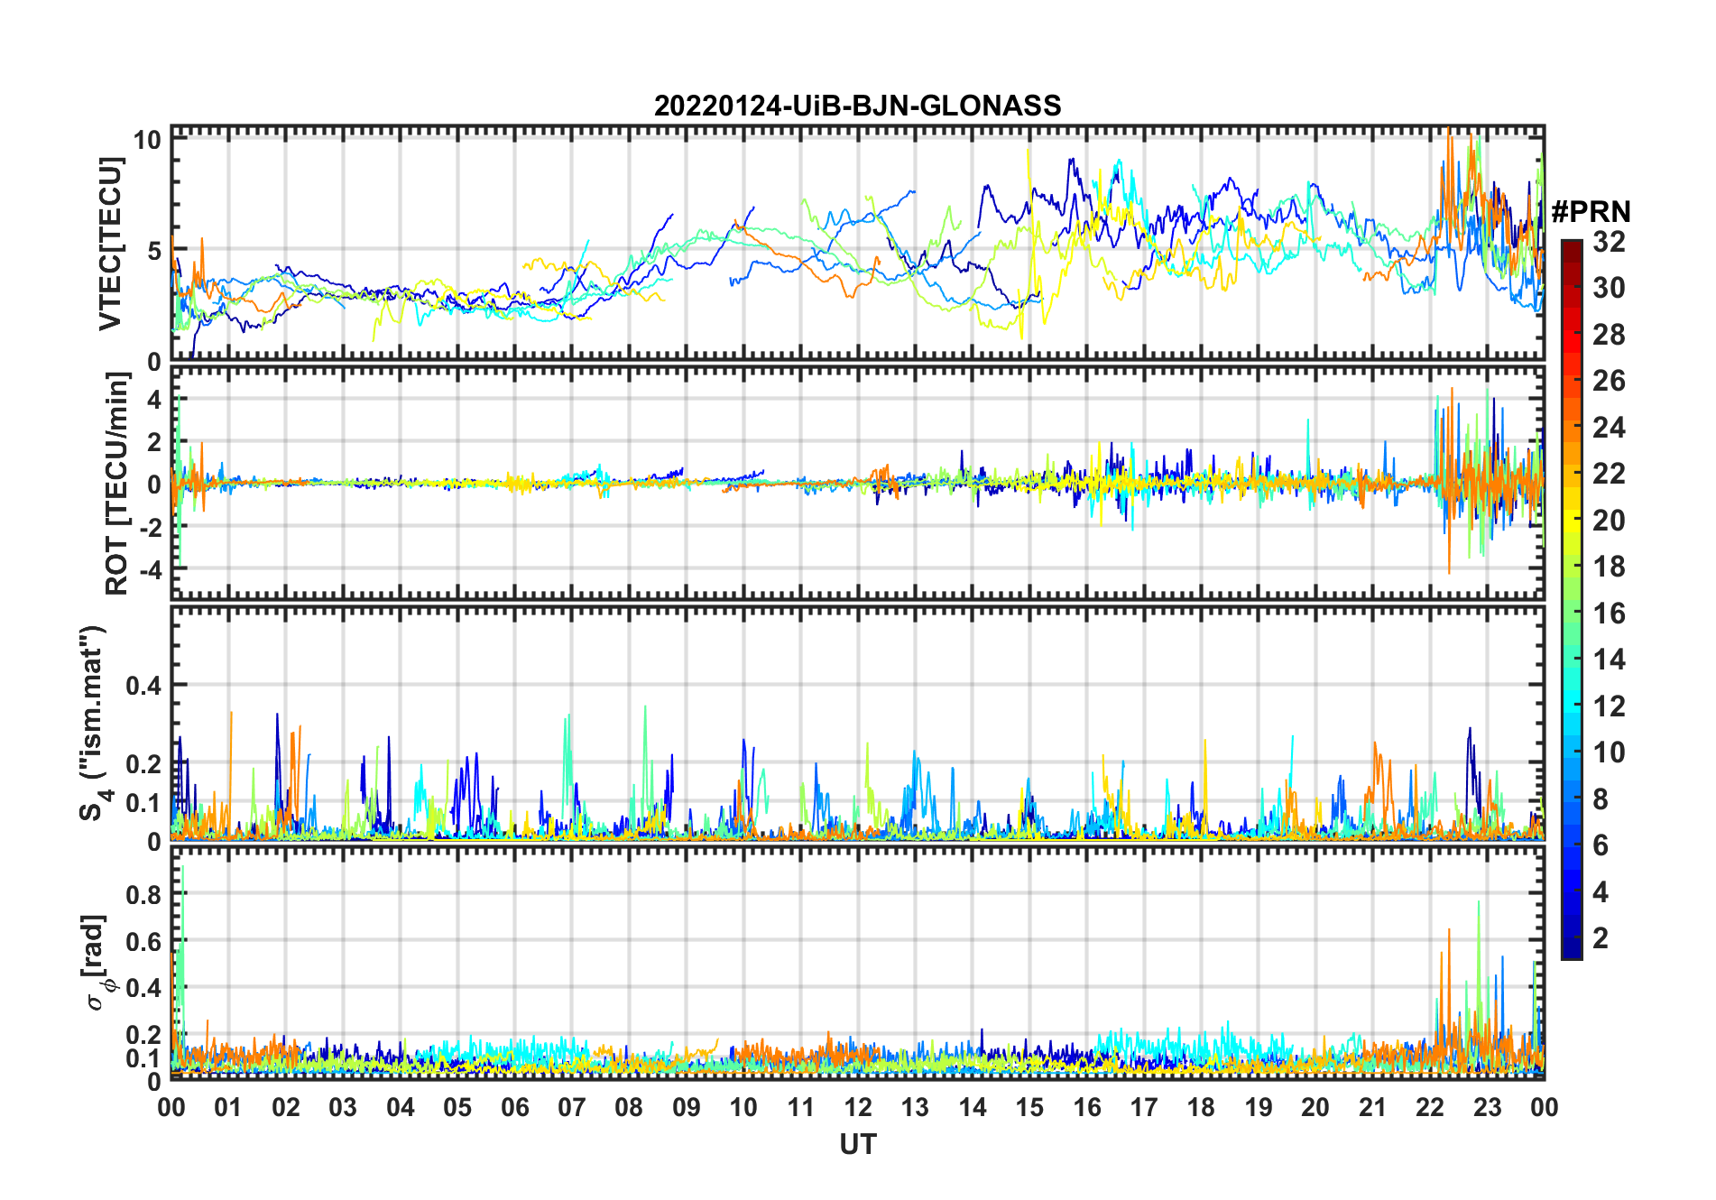Screen dimensions: 1716x1200
Task: Click the 0.6 tick on the σφ axis
Action: (x=144, y=942)
